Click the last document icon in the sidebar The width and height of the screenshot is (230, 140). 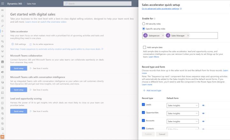pyautogui.click(x=3, y=129)
